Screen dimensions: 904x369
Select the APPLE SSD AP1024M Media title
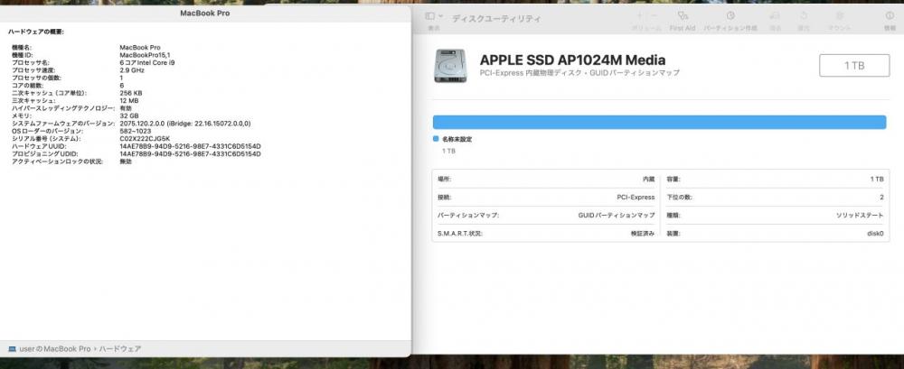tap(572, 60)
